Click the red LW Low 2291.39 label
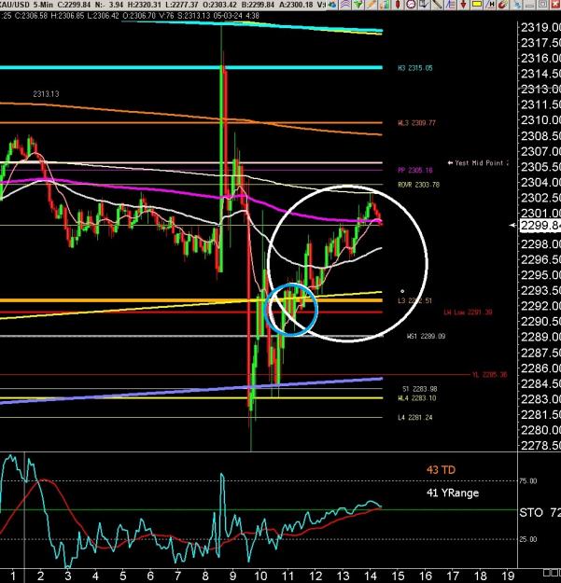 click(468, 312)
